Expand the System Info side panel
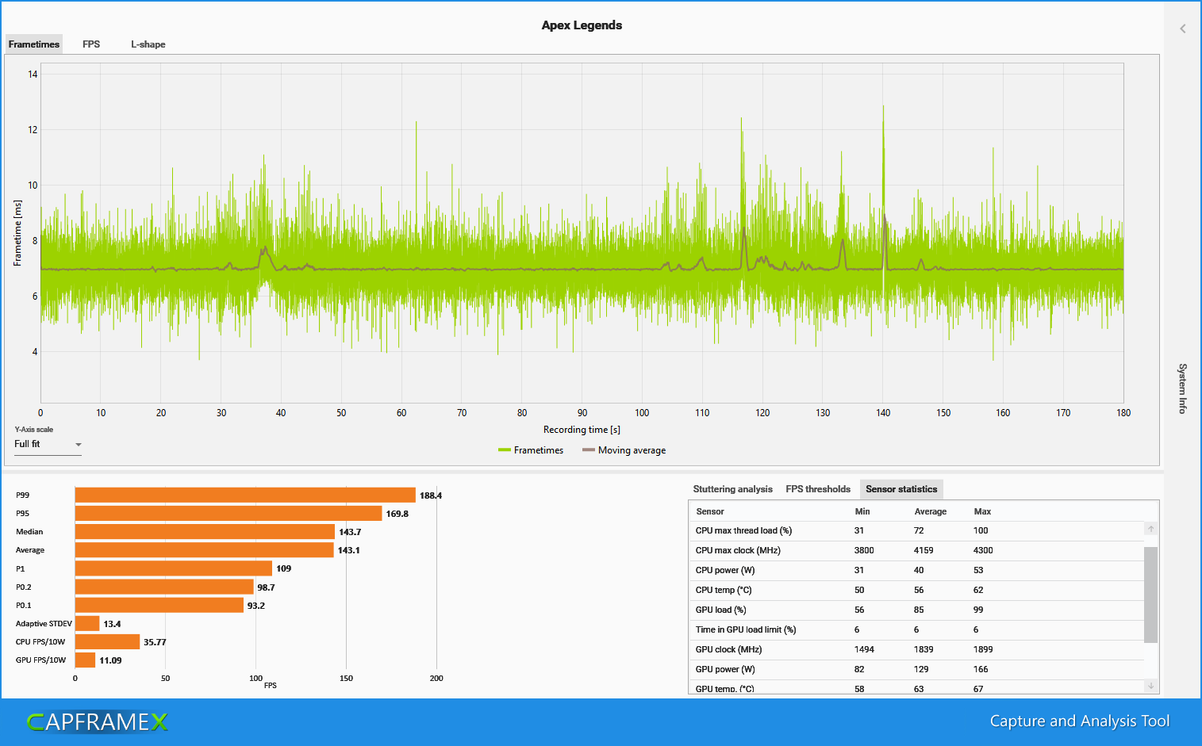 point(1182,388)
